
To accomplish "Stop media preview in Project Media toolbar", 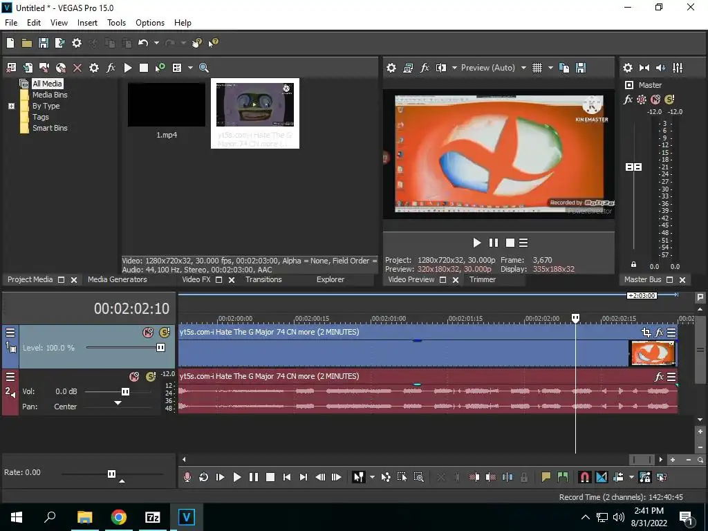I will [x=144, y=68].
